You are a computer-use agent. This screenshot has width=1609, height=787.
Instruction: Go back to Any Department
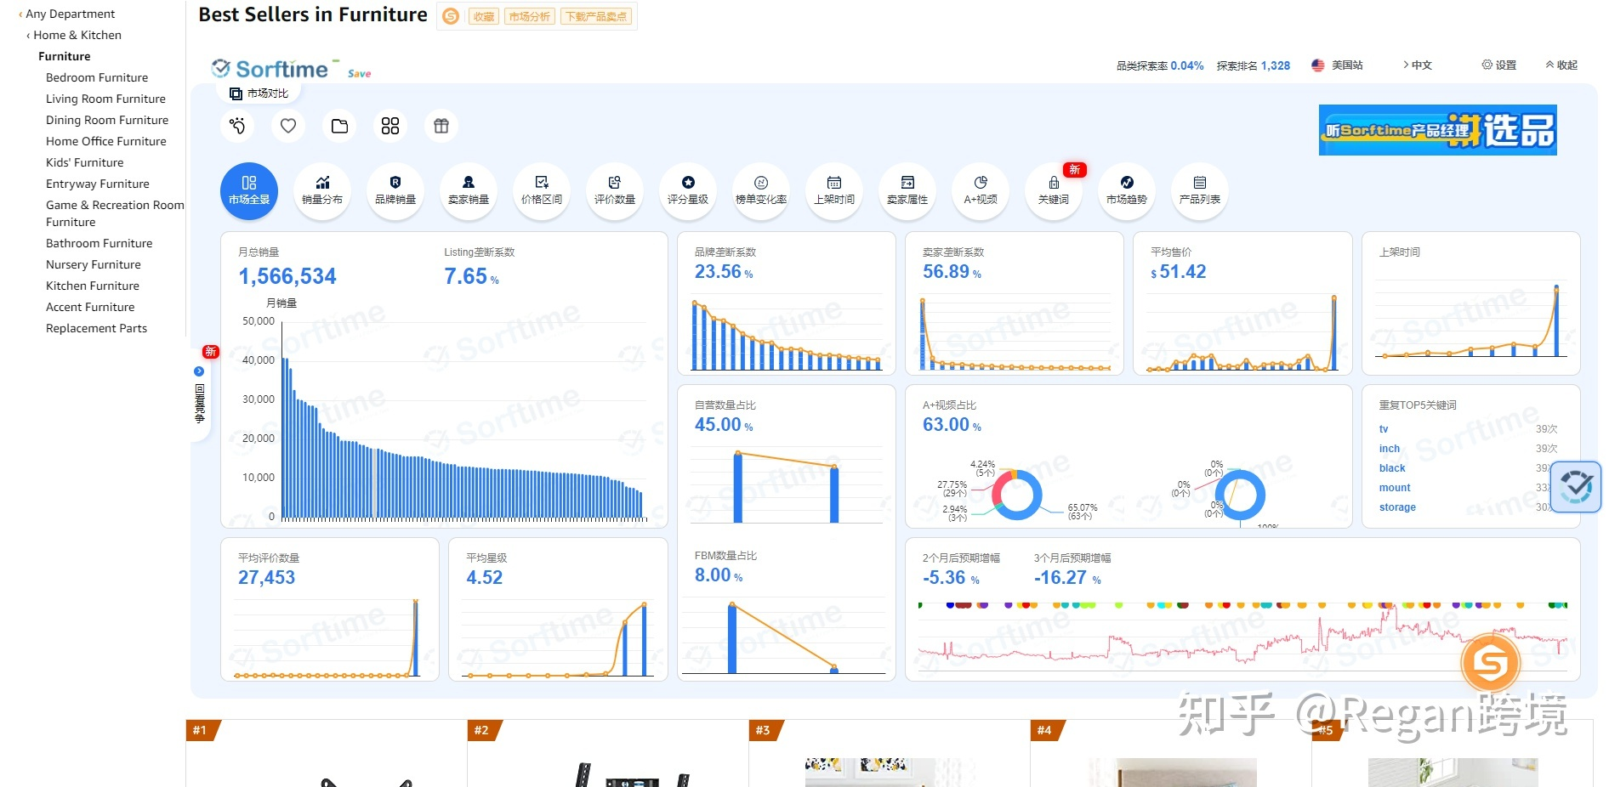[70, 14]
